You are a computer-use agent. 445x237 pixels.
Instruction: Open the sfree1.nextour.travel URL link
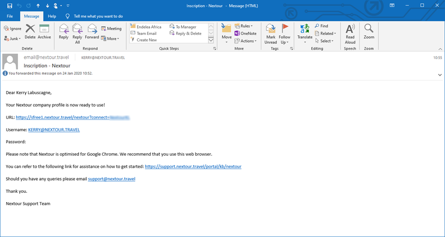(x=73, y=118)
